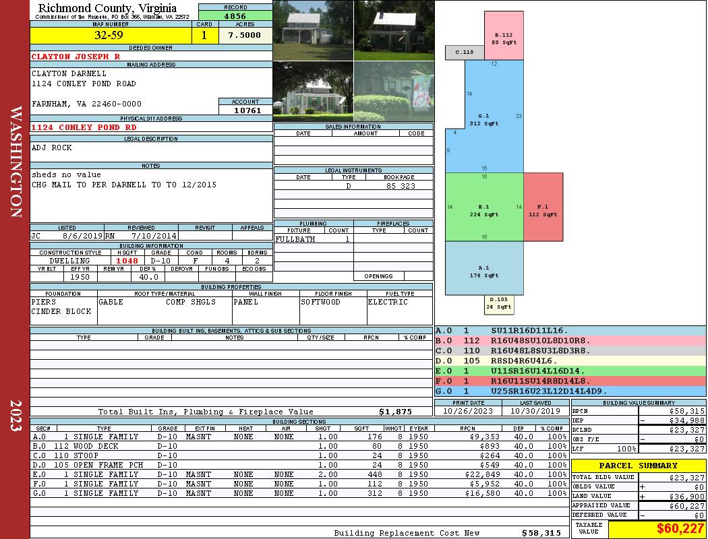Select the red F.1 112 SqFt section
The width and height of the screenshot is (708, 539).
(543, 207)
